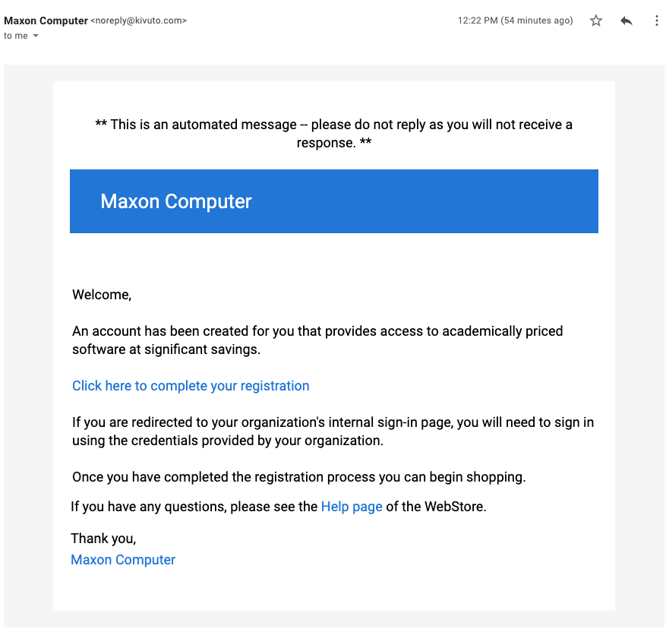Click the "to me" recipient text
The image size is (666, 632).
tap(16, 36)
